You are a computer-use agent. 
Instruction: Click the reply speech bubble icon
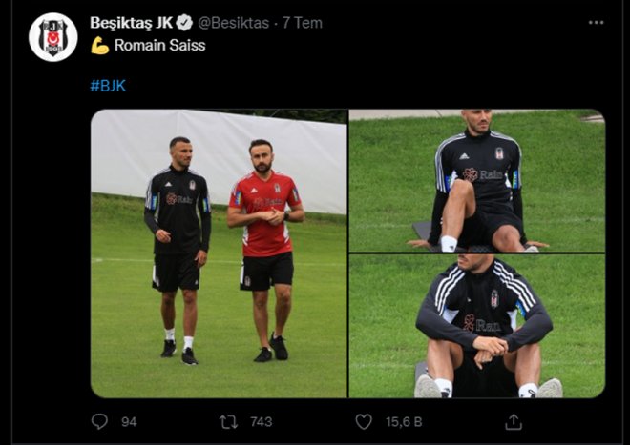pos(99,421)
